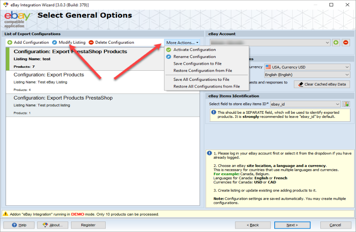Click the Delete Configuration button
The width and height of the screenshot is (356, 232).
[111, 42]
